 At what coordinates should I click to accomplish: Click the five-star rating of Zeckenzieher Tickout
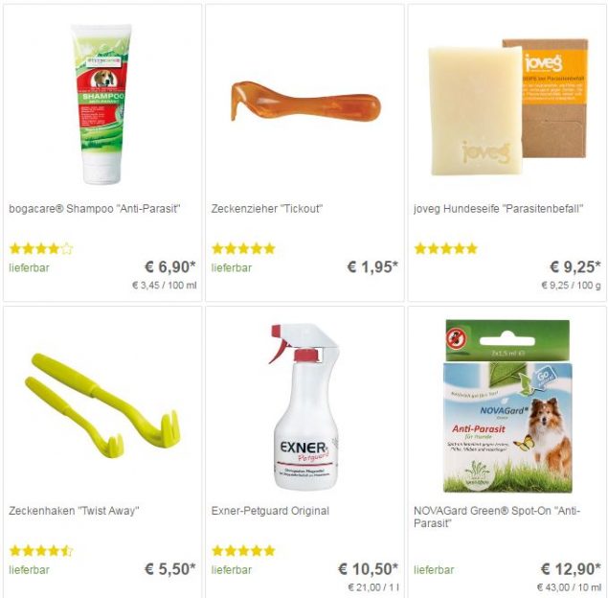tap(243, 248)
